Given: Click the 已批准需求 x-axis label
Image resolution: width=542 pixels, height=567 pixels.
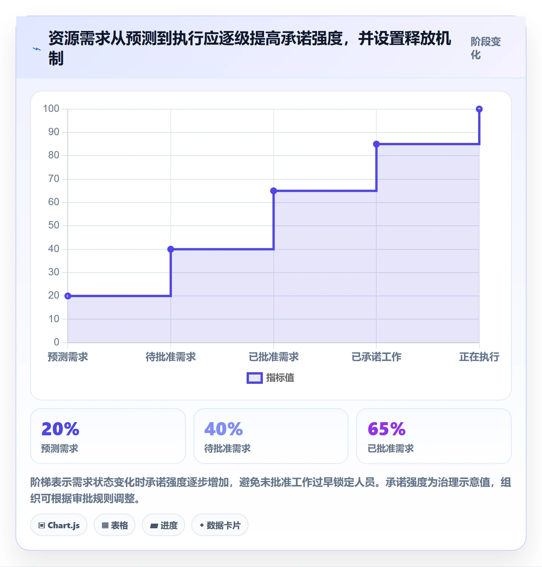Looking at the screenshot, I should point(274,357).
